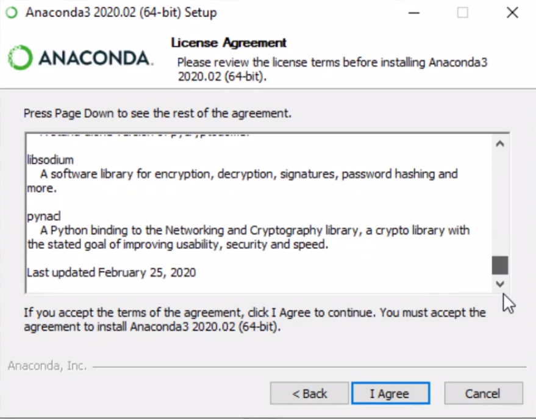536x419 pixels.
Task: Click the libsodium encryption description paragraph
Action: pyautogui.click(x=242, y=181)
